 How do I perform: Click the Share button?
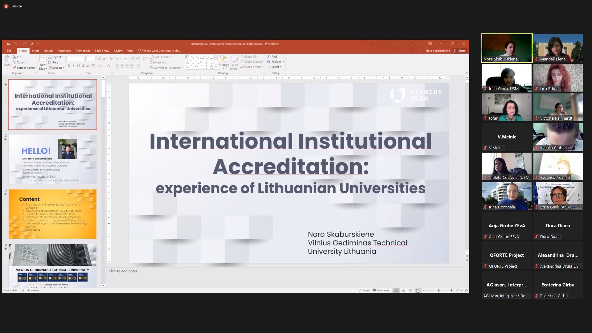tap(459, 51)
